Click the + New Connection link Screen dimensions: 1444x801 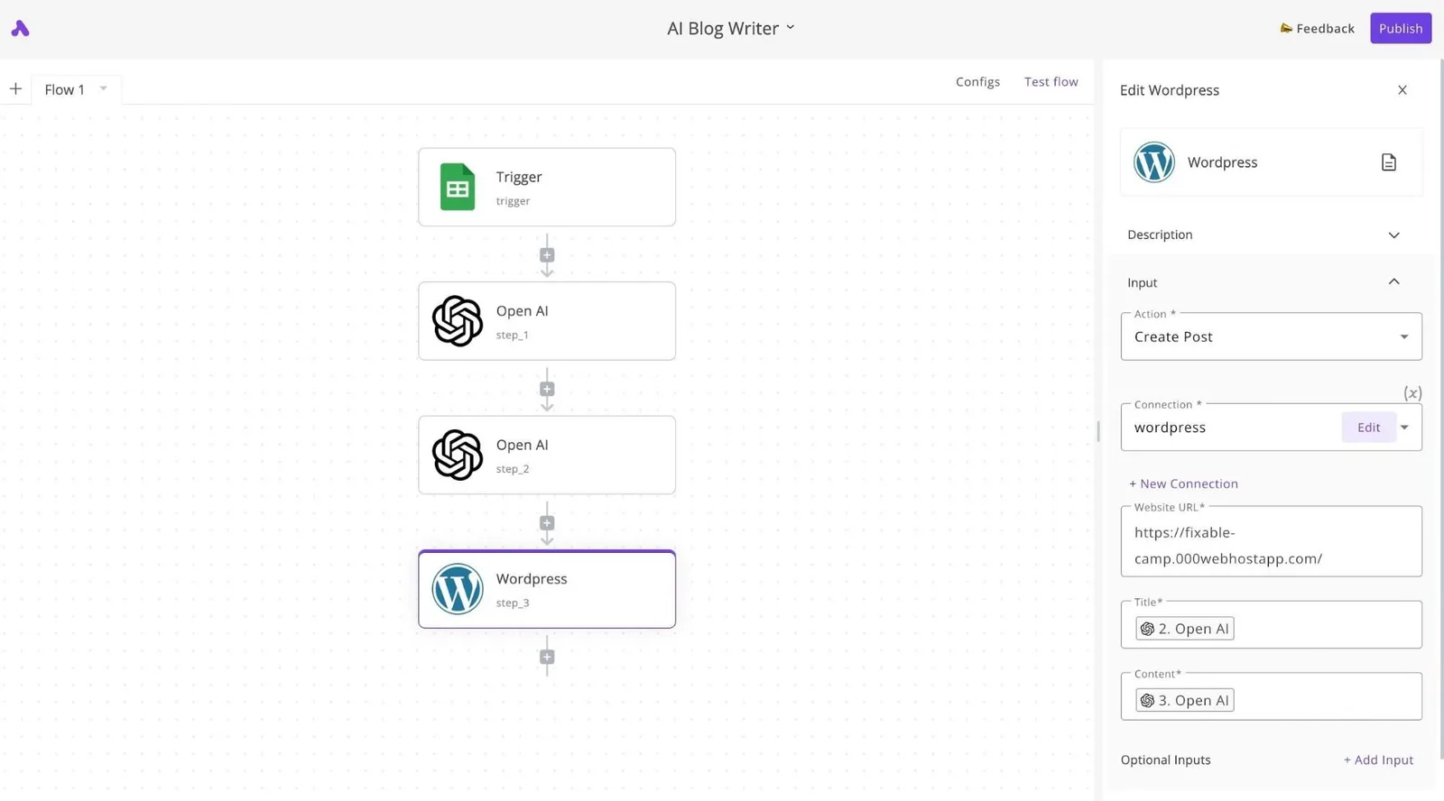[x=1183, y=483]
